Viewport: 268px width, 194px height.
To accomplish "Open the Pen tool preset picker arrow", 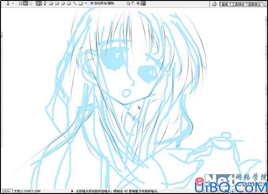I will point(13,3).
